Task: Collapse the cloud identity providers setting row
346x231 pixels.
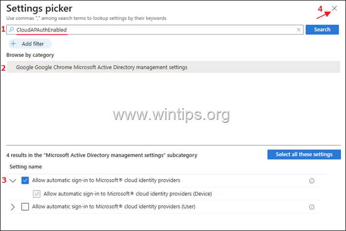Action: 13,181
